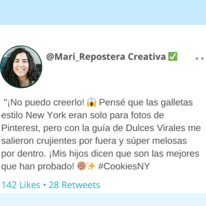View the 28 Retweets count
The image size is (206, 206).
74,185
